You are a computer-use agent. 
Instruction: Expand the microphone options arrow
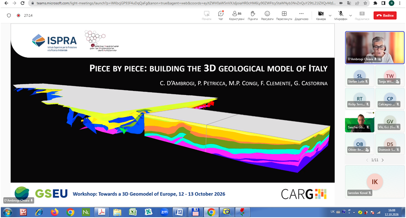pos(350,16)
